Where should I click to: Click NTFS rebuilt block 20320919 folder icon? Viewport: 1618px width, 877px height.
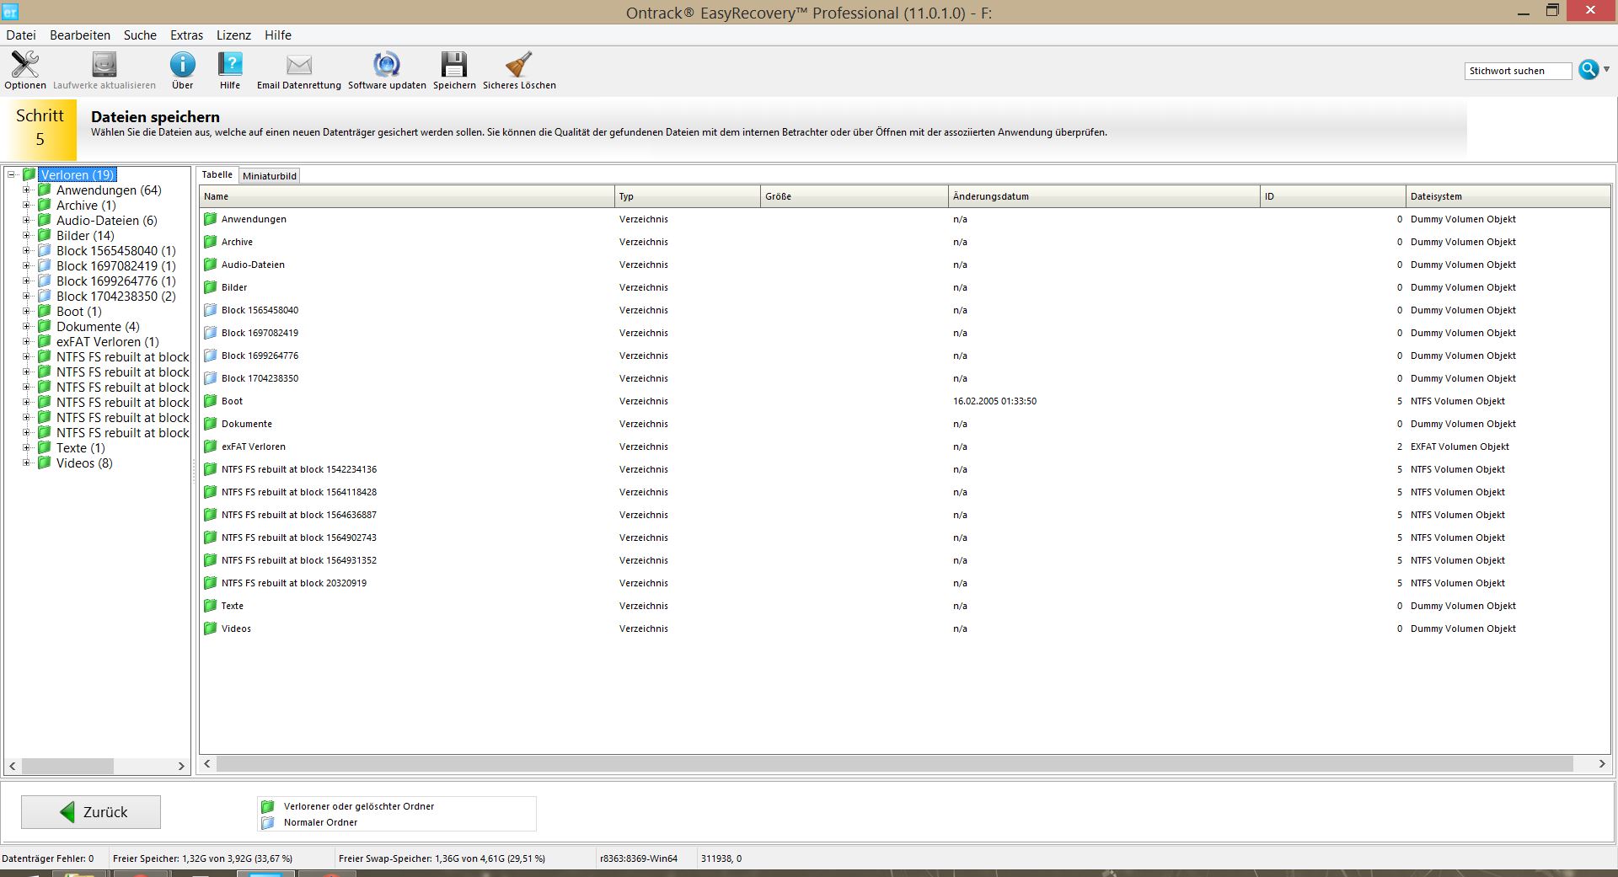[x=210, y=583]
